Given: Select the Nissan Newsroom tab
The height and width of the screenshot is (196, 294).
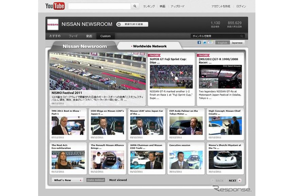Looking at the screenshot, I should pyautogui.click(x=85, y=46).
